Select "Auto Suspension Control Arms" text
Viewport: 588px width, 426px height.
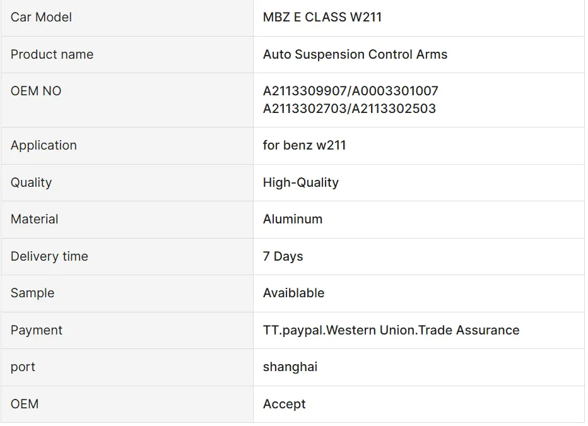click(x=355, y=54)
